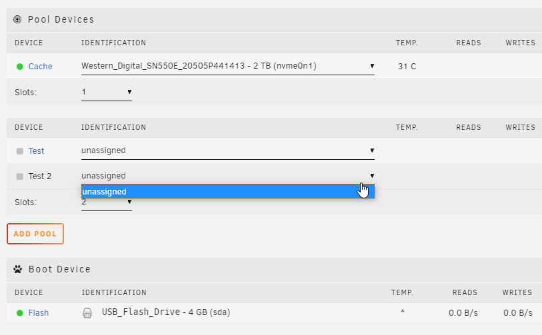542x335 pixels.
Task: Click the ADD POOL button
Action: 35,234
